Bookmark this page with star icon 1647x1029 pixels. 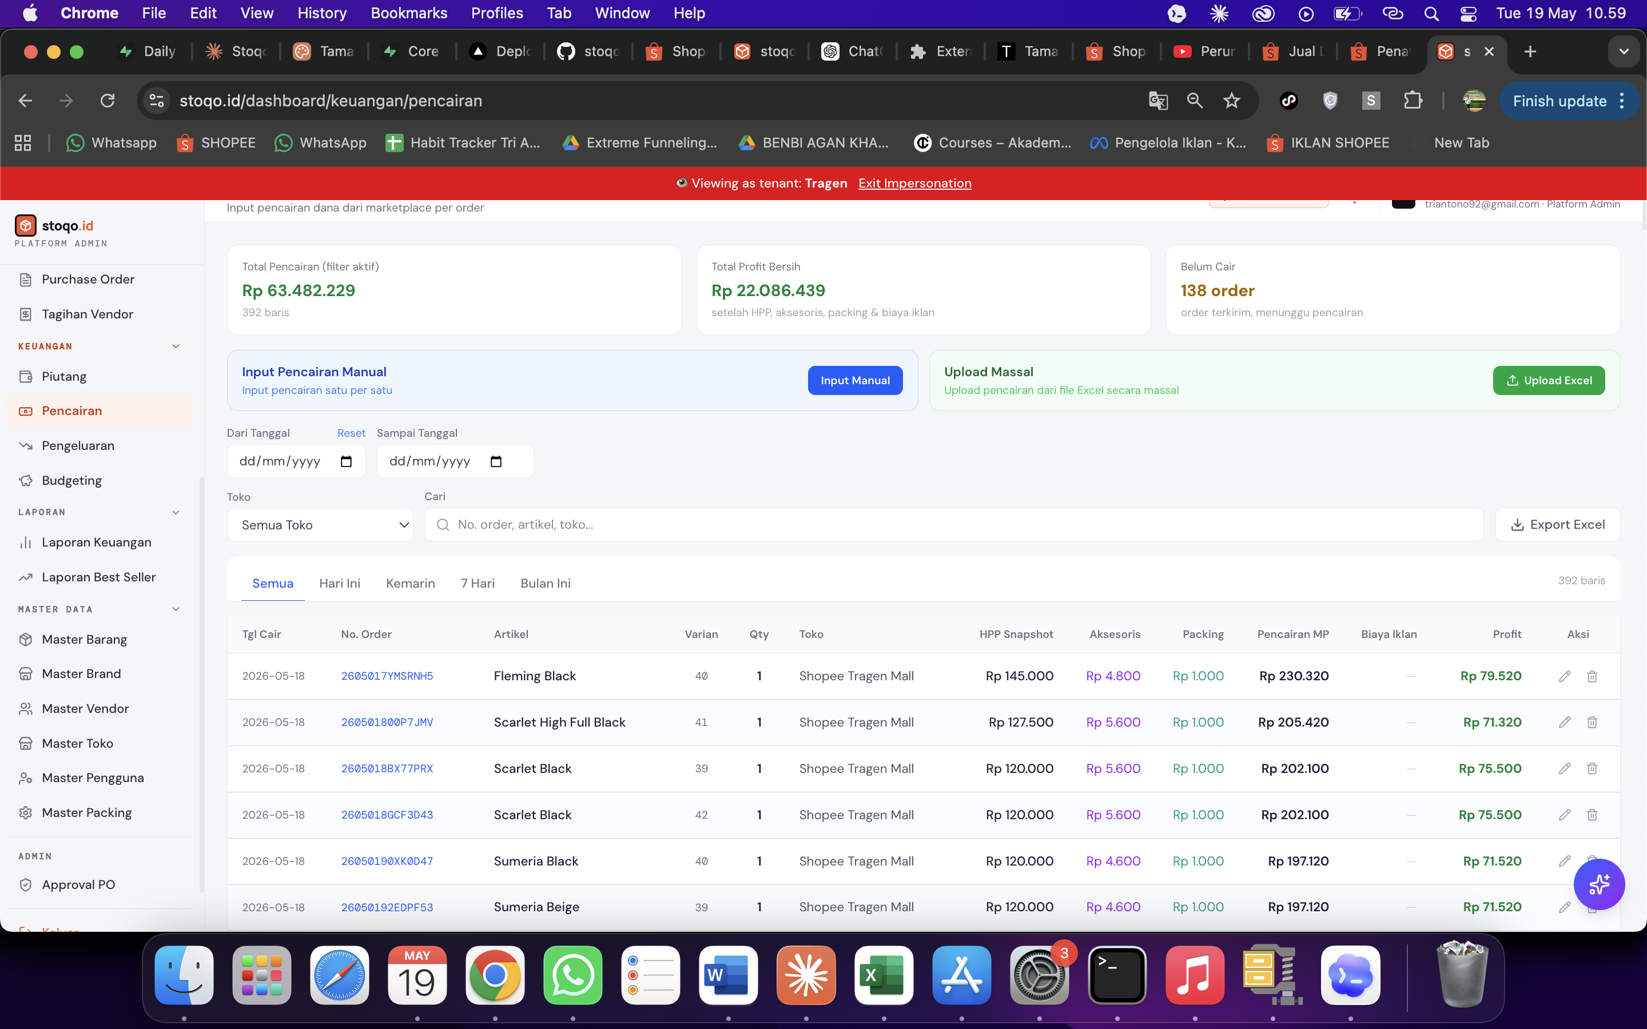(x=1231, y=101)
